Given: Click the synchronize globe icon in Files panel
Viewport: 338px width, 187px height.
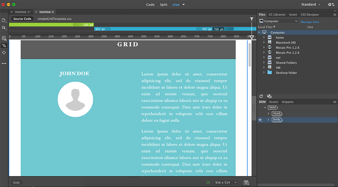Looking at the screenshot, I should click(269, 96).
